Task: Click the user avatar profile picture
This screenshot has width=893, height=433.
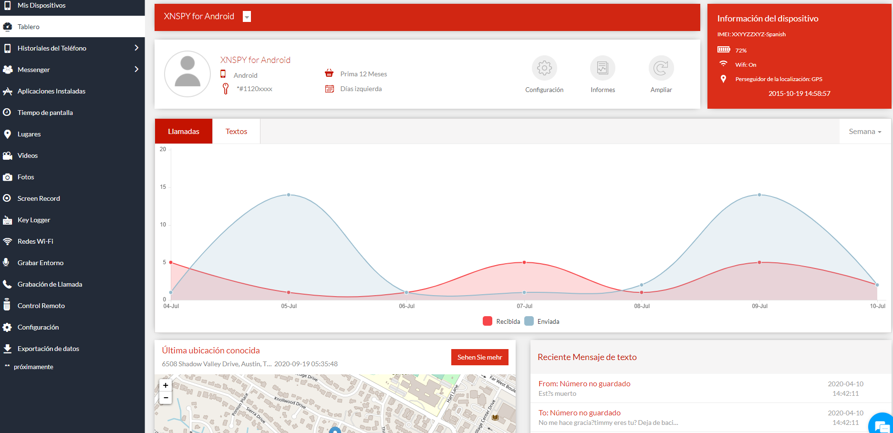Action: pyautogui.click(x=187, y=74)
